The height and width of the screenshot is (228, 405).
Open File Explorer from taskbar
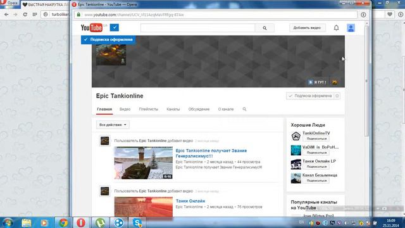click(x=27, y=222)
